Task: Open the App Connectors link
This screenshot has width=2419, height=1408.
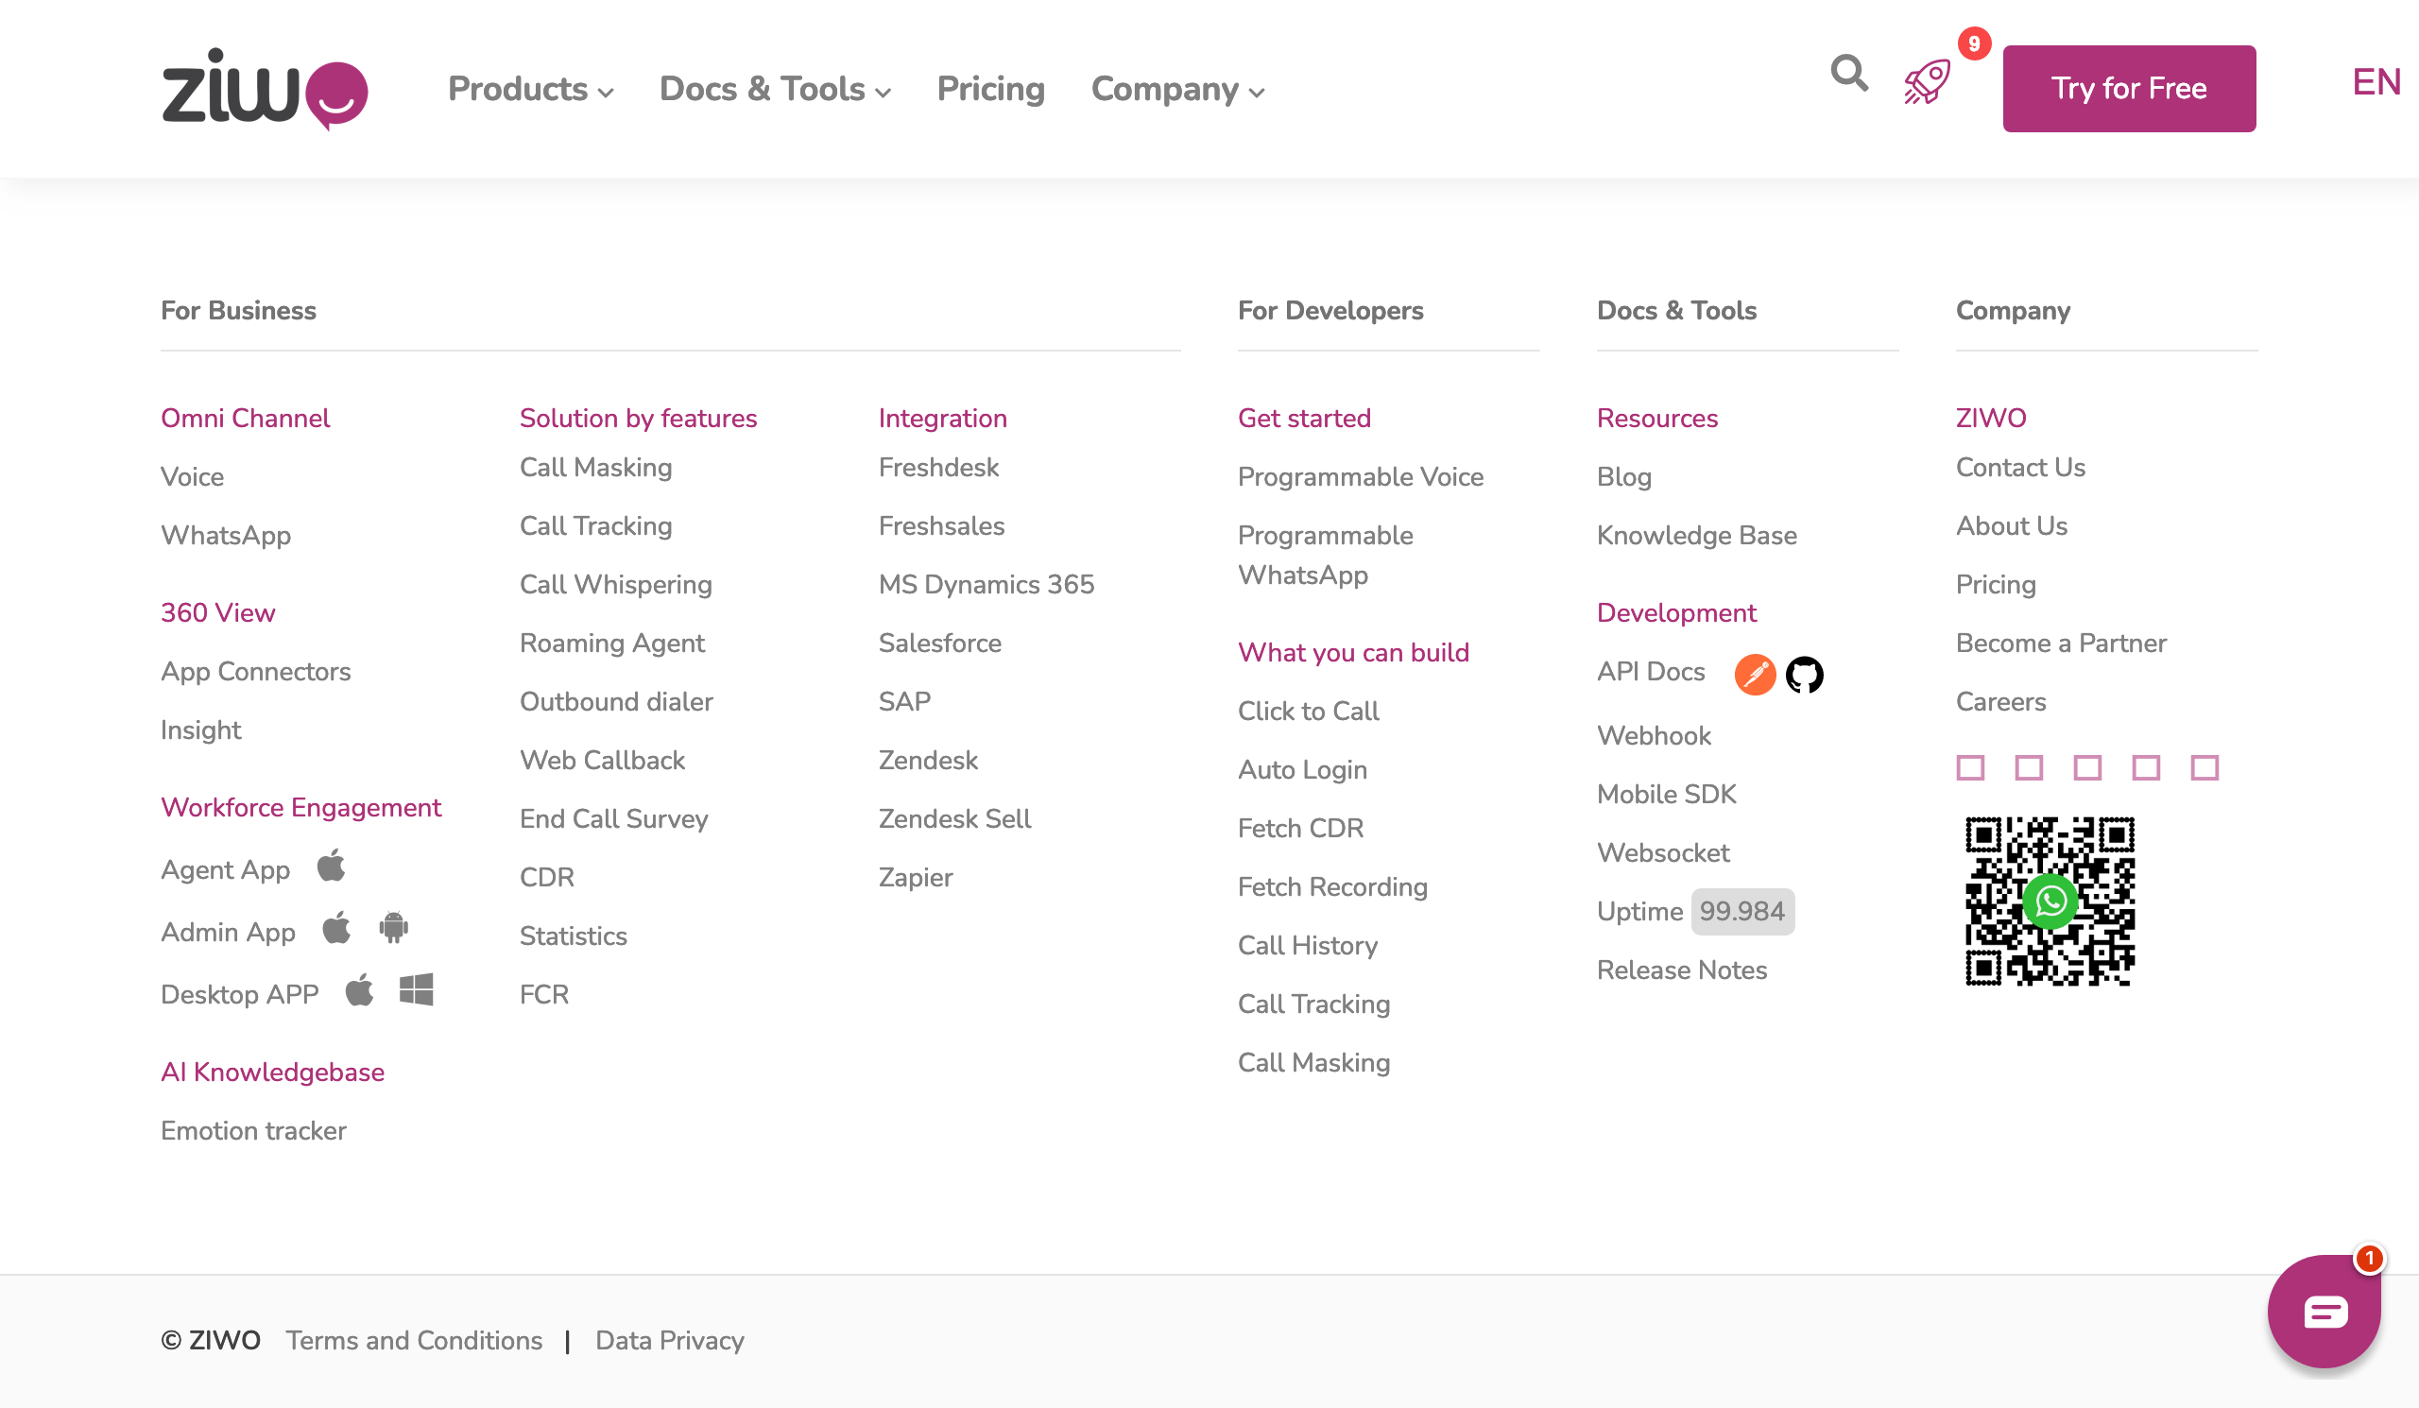Action: (x=255, y=672)
